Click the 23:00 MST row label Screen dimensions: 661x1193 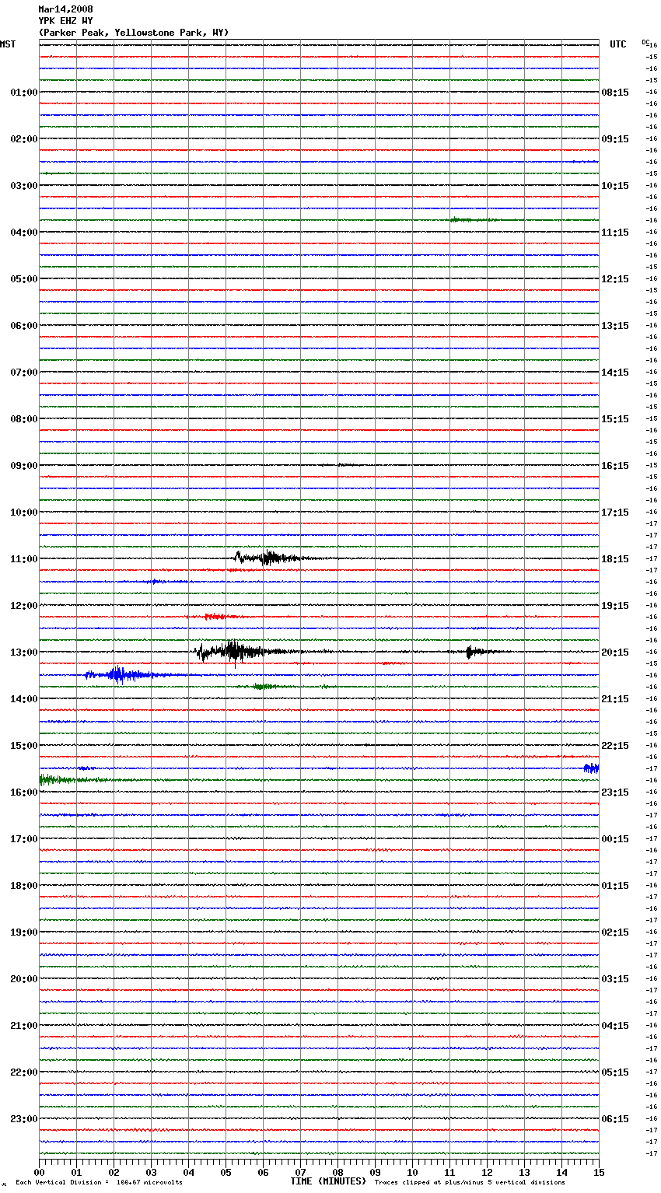(23, 1119)
